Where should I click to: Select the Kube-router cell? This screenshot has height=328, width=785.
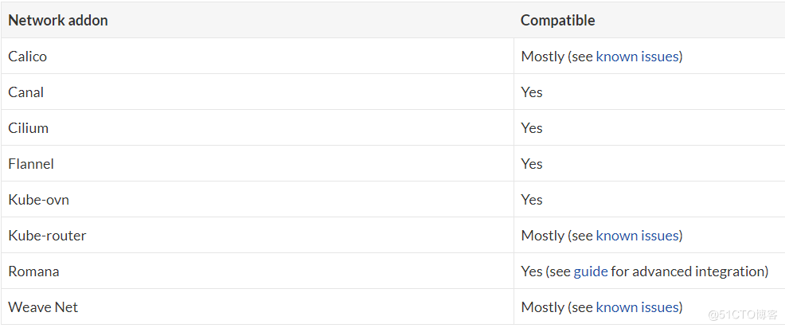pyautogui.click(x=257, y=236)
